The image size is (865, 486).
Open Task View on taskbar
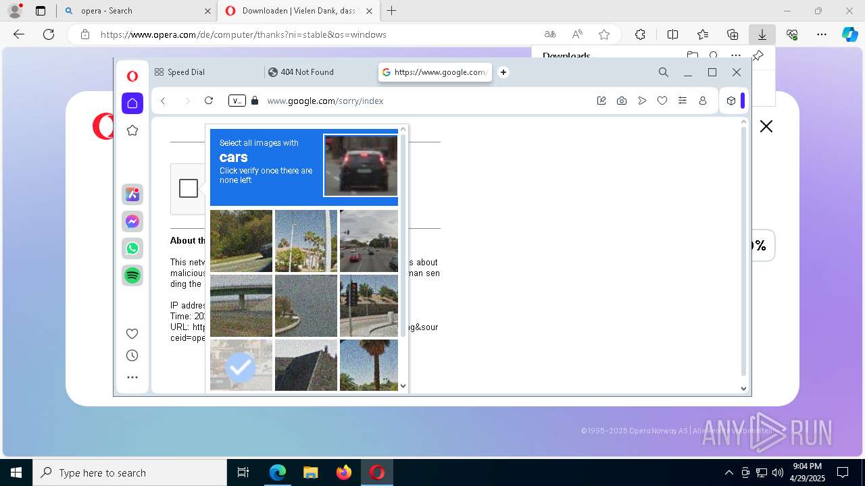243,473
